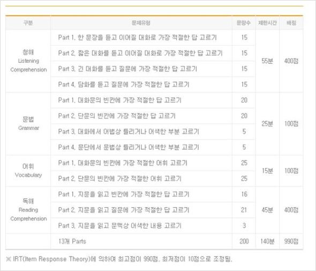Click question count 16 for Reading Part 1

click(244, 194)
